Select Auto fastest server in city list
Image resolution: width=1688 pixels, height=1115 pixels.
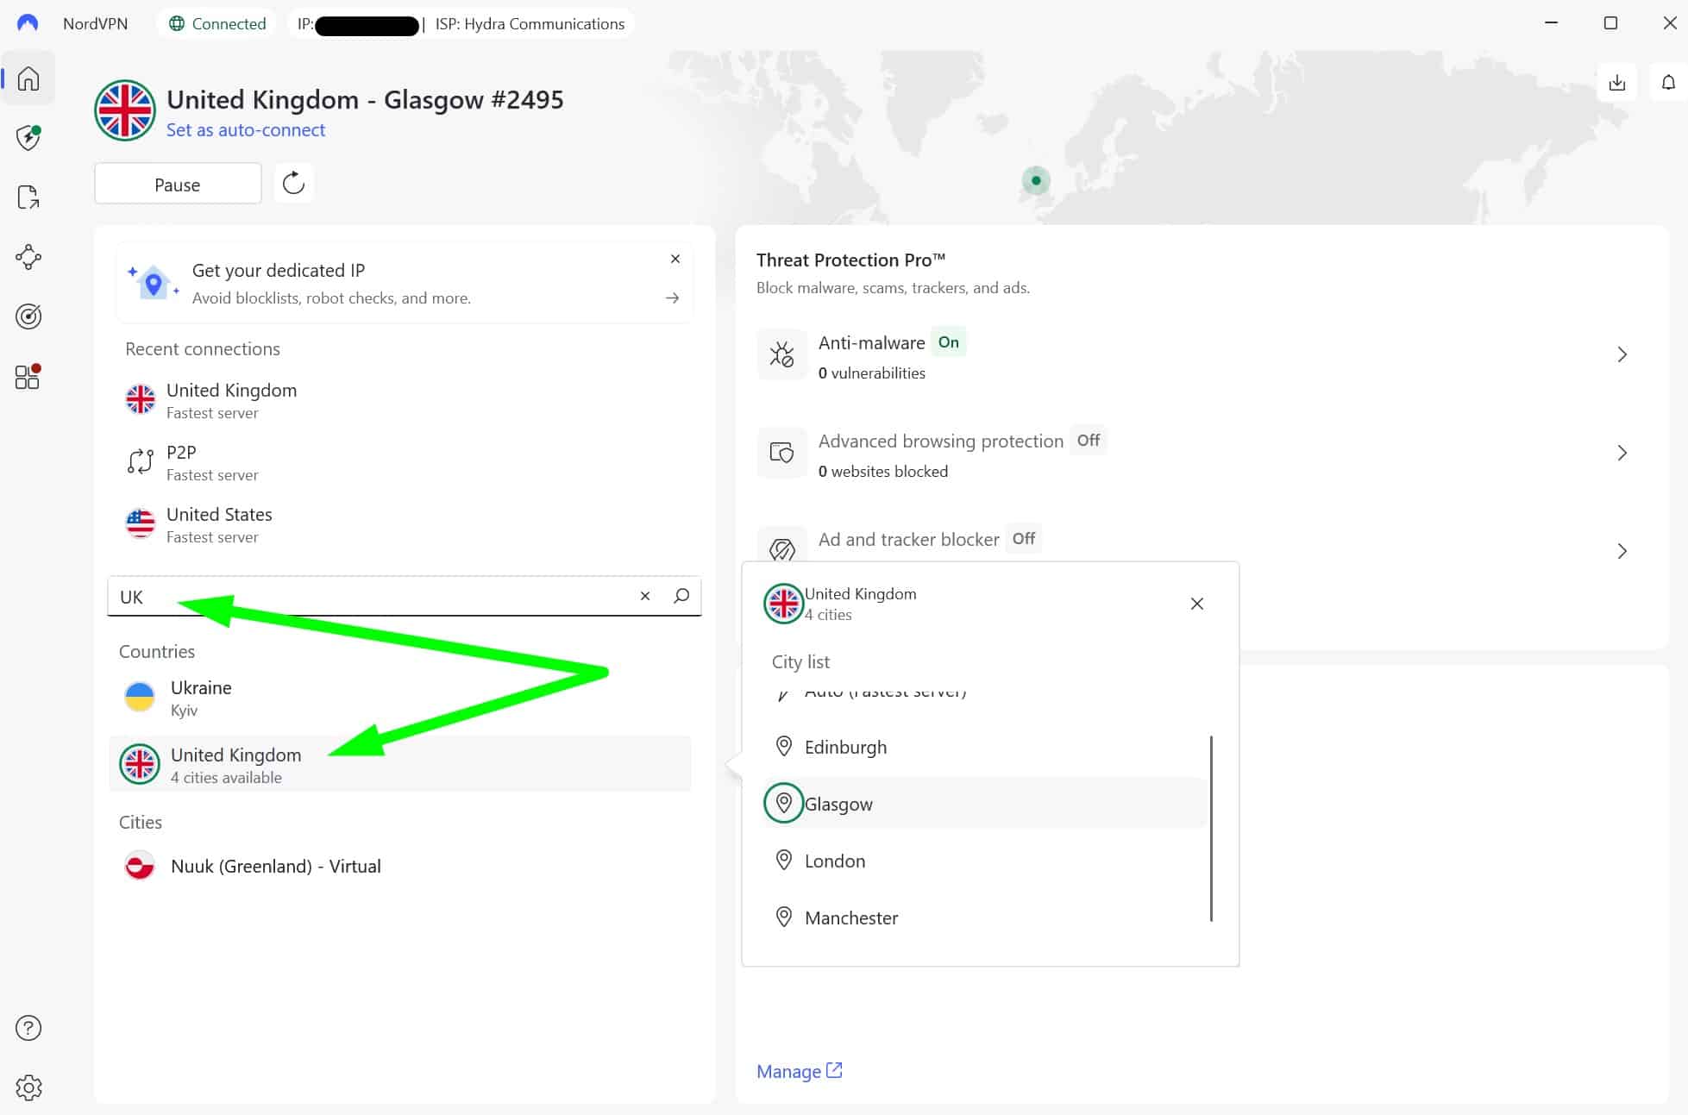(984, 692)
